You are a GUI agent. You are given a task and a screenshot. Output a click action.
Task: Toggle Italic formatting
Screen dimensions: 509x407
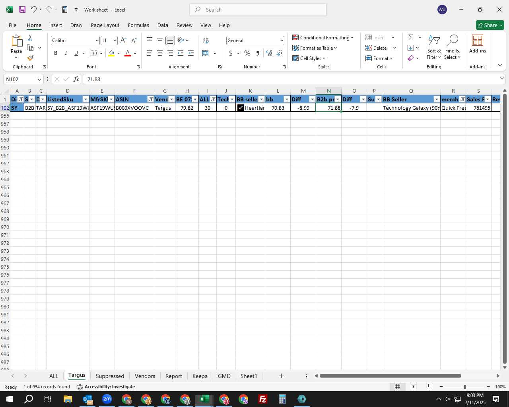point(66,53)
